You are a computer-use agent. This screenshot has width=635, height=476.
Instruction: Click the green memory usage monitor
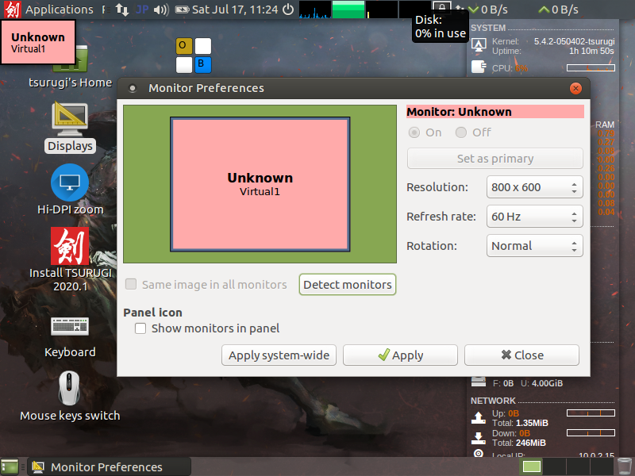(348, 10)
